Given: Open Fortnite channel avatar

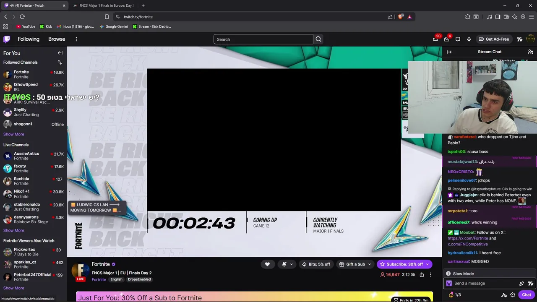Looking at the screenshot, I should (x=81, y=271).
